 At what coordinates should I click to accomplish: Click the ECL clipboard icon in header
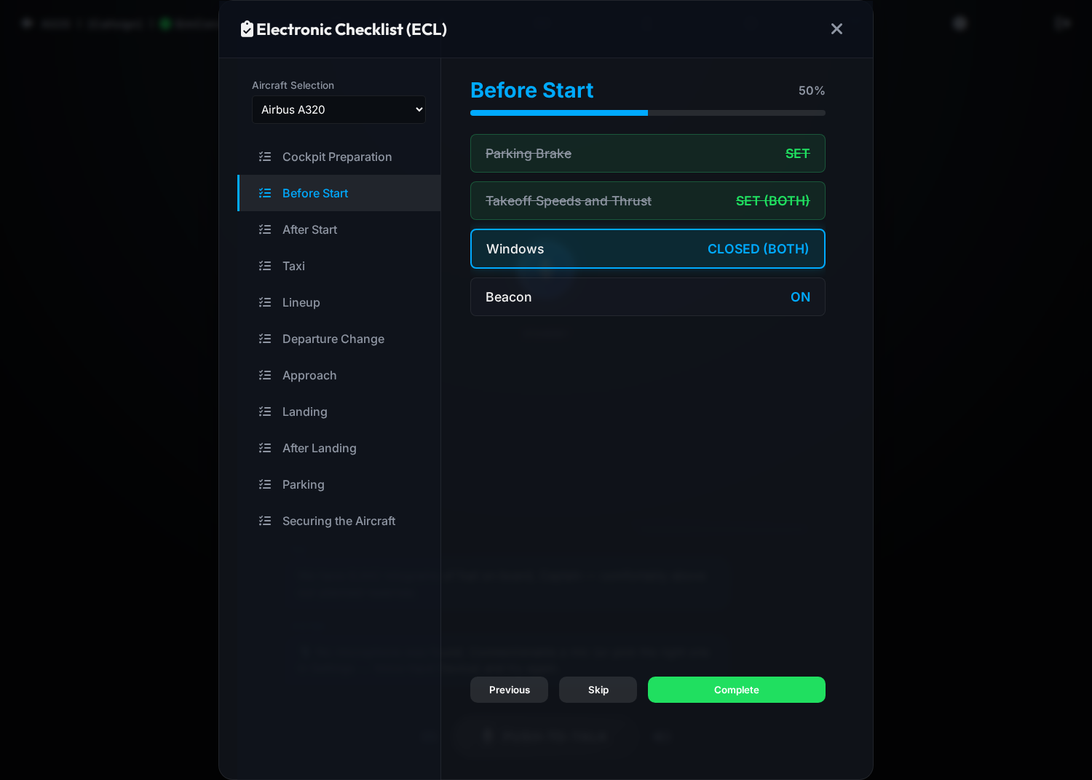pyautogui.click(x=247, y=29)
